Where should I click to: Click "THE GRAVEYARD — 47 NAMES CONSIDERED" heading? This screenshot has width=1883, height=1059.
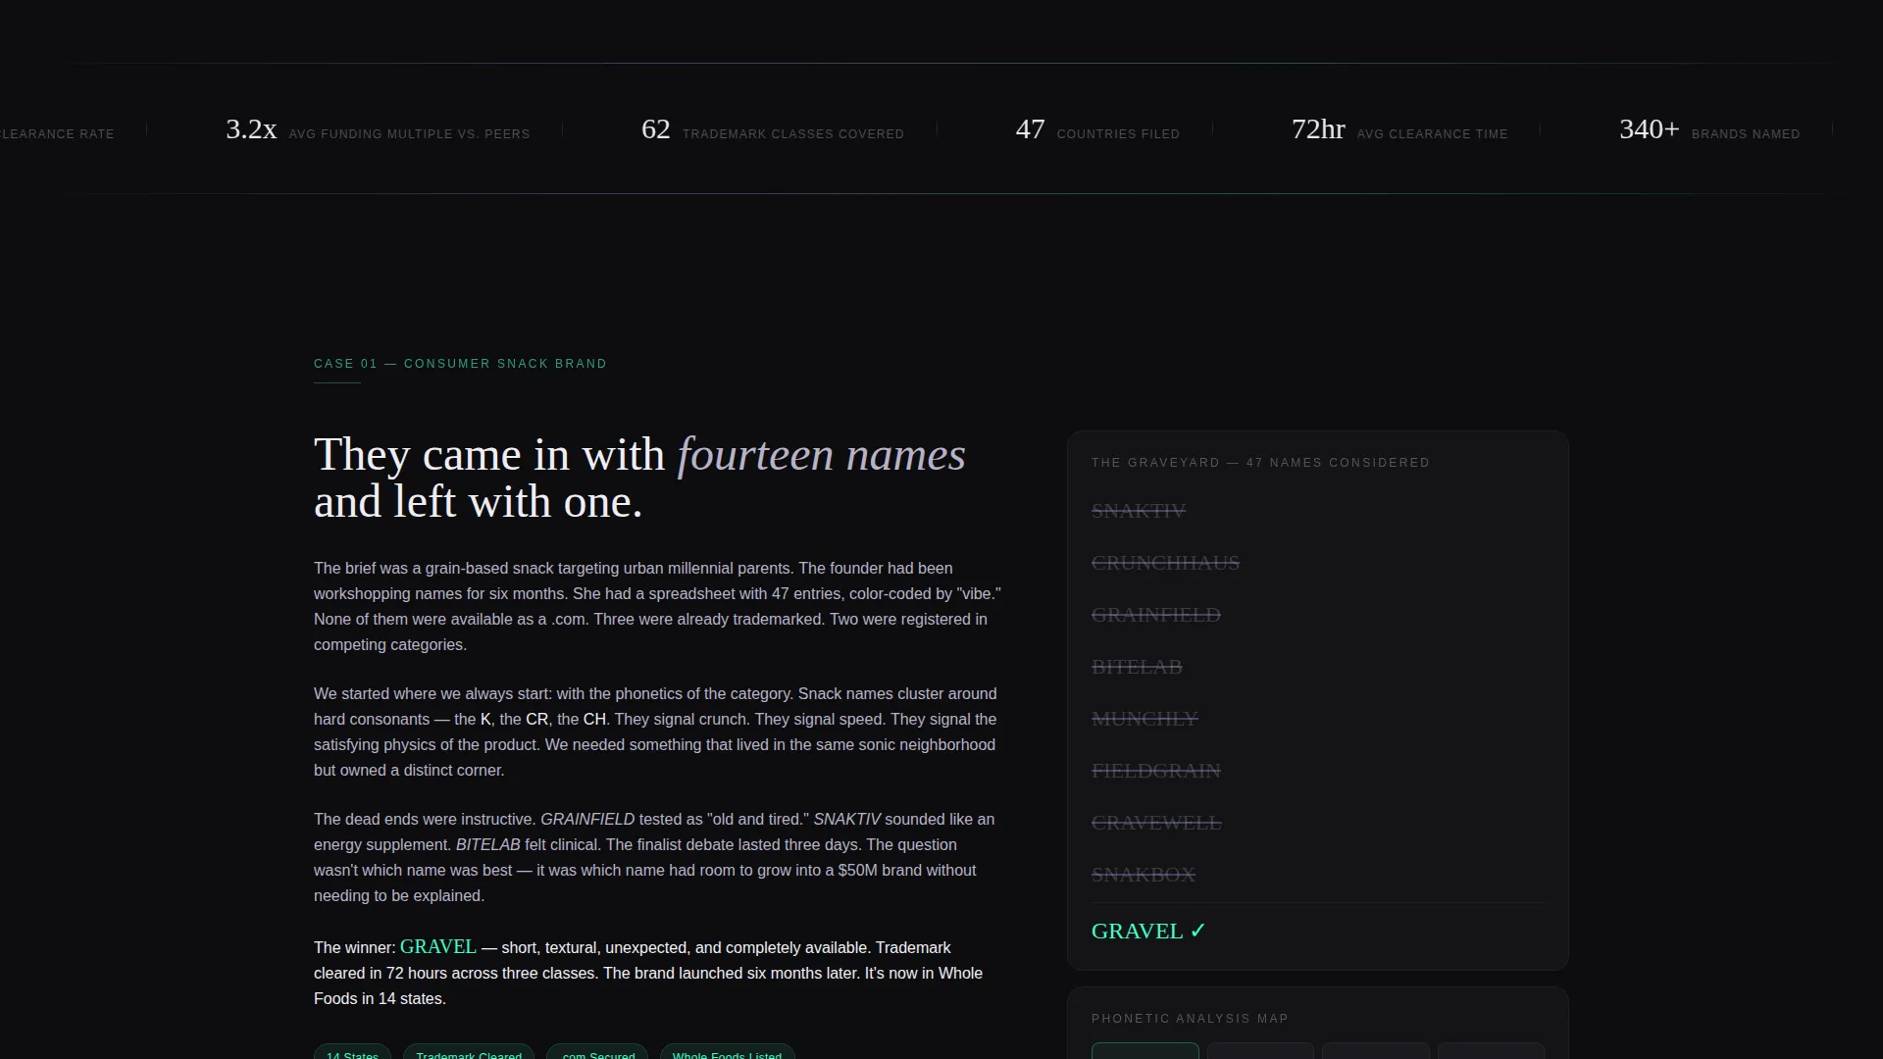point(1260,463)
